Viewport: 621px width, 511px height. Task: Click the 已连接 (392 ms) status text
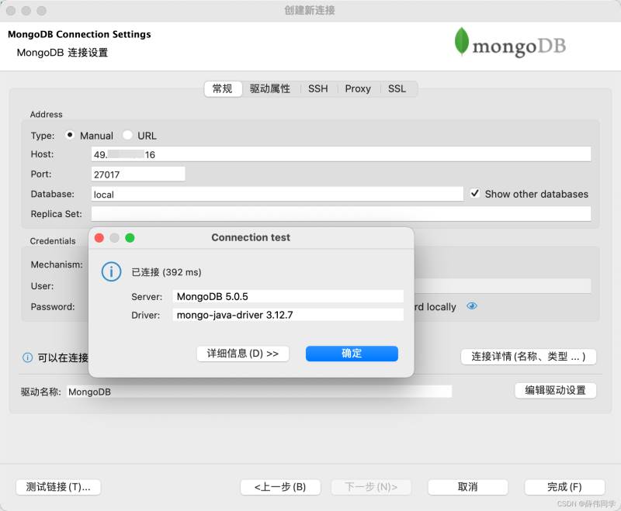click(166, 272)
